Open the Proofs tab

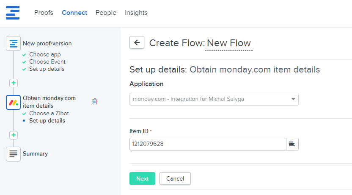click(x=44, y=13)
